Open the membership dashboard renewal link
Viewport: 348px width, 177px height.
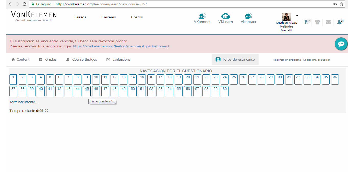coord(121,46)
